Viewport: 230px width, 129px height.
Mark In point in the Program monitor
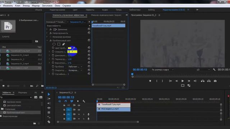(157, 81)
